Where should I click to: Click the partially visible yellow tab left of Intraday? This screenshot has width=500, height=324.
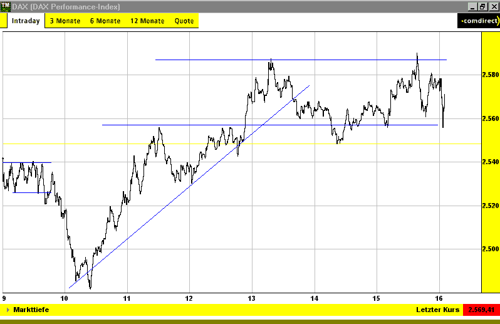click(3, 21)
